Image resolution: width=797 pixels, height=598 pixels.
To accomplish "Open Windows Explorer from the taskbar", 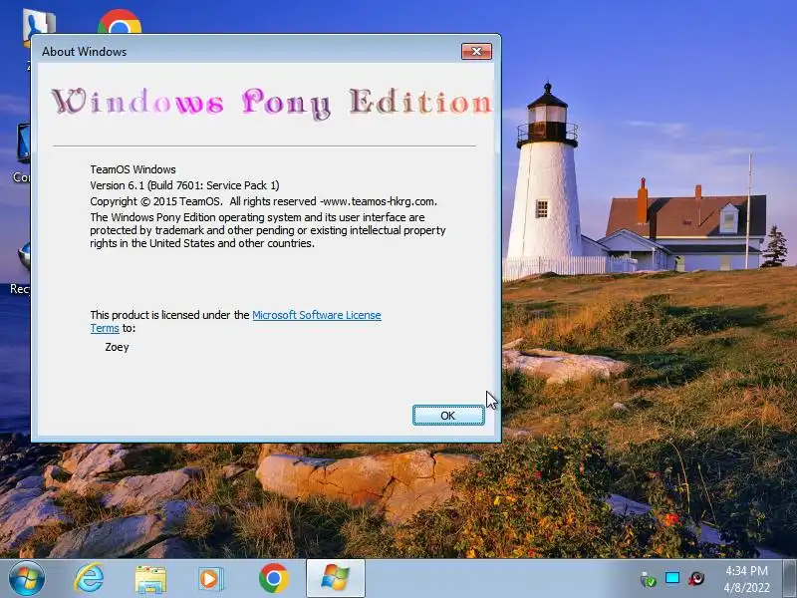I will click(150, 579).
